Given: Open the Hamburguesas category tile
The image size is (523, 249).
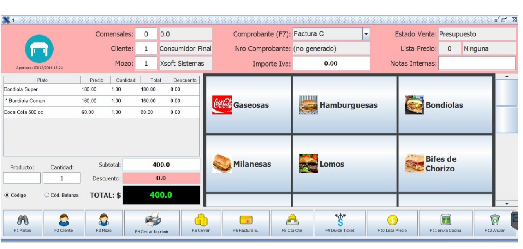Looking at the screenshot, I should coord(344,105).
